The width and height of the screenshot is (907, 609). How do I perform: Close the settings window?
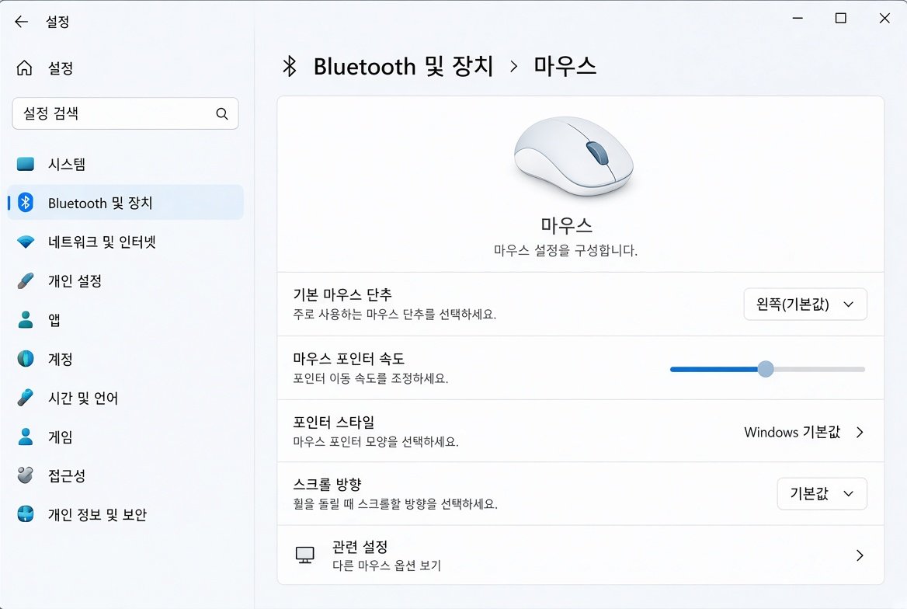[x=884, y=19]
